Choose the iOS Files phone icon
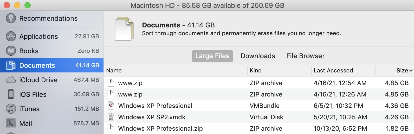Screen dimensions: 414x134 [11, 94]
